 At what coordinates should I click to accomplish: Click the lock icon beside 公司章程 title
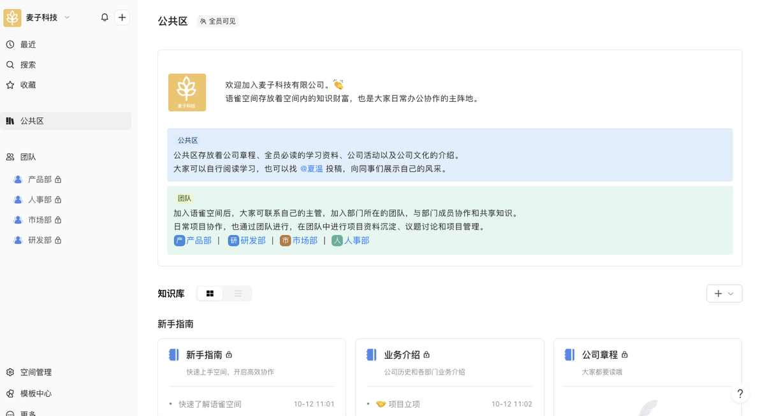[625, 355]
